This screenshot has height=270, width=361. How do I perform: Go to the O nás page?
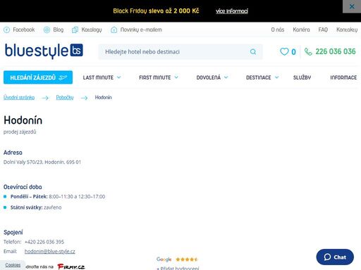278,30
